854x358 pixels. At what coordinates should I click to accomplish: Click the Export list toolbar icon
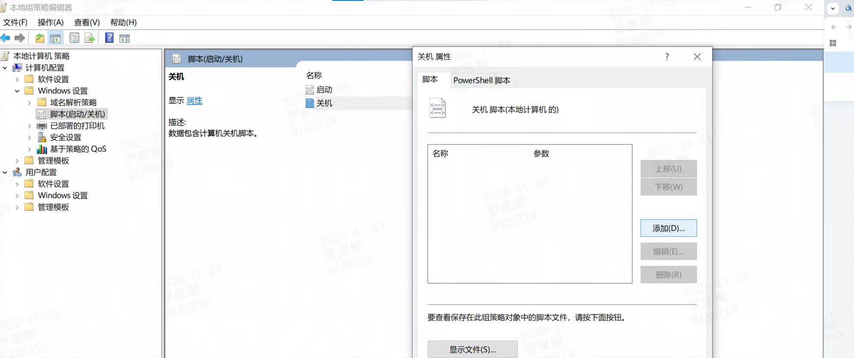click(x=90, y=38)
